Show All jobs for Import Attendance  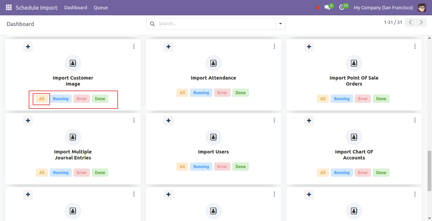pyautogui.click(x=182, y=93)
